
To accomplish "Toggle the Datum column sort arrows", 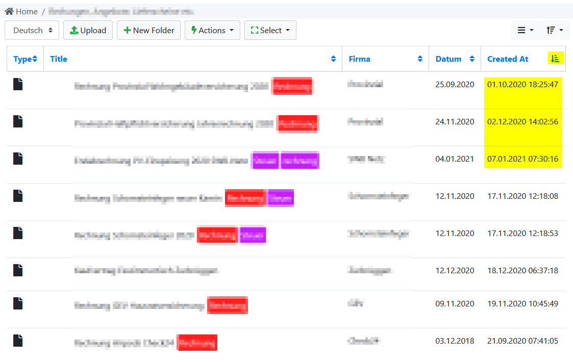I will coord(473,59).
